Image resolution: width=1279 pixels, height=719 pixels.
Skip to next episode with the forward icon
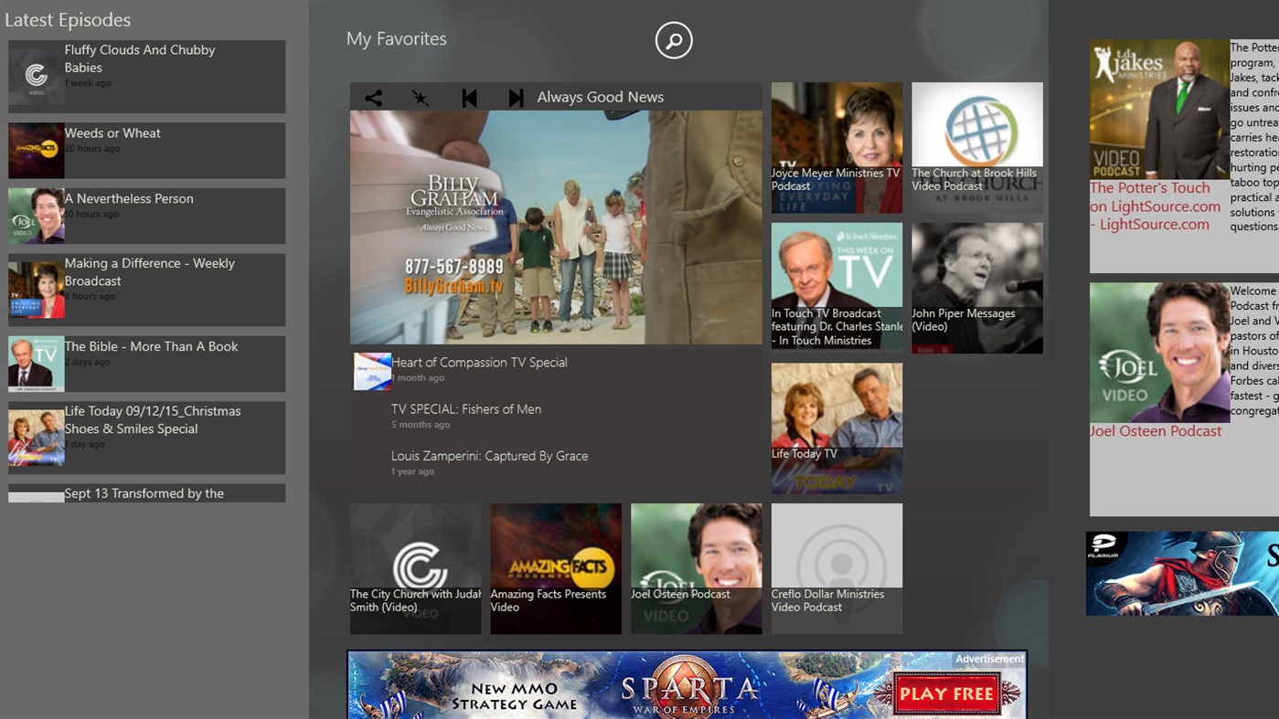(x=517, y=97)
